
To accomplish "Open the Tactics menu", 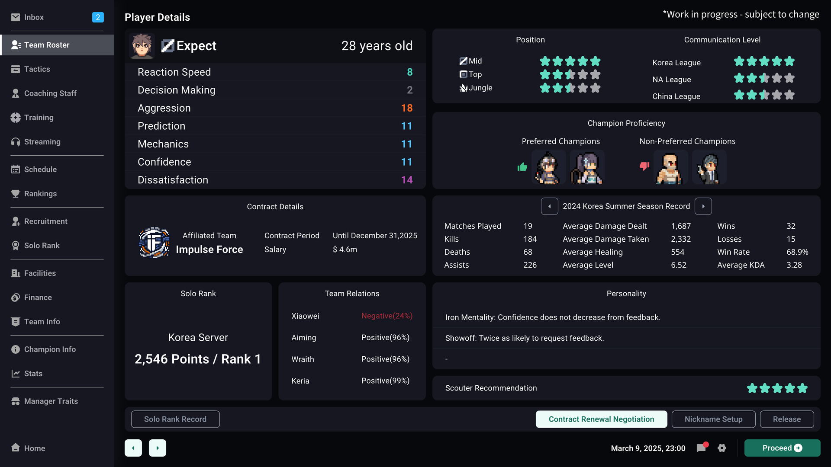I will [37, 69].
